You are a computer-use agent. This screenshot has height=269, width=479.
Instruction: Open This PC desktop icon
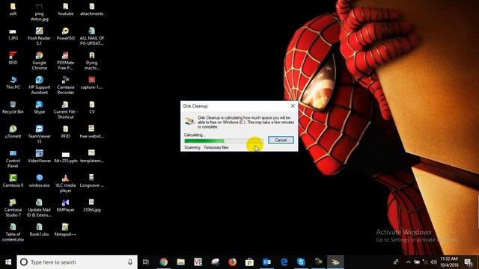click(13, 83)
